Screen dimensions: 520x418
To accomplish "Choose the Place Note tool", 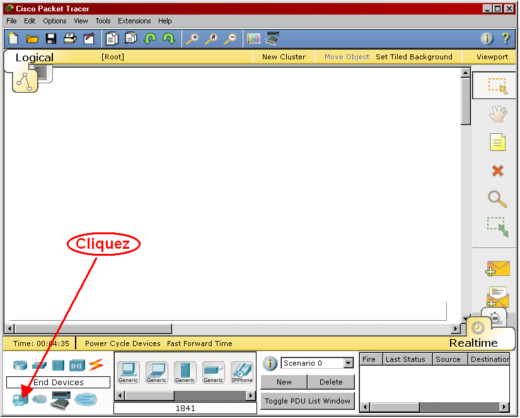I will 498,142.
